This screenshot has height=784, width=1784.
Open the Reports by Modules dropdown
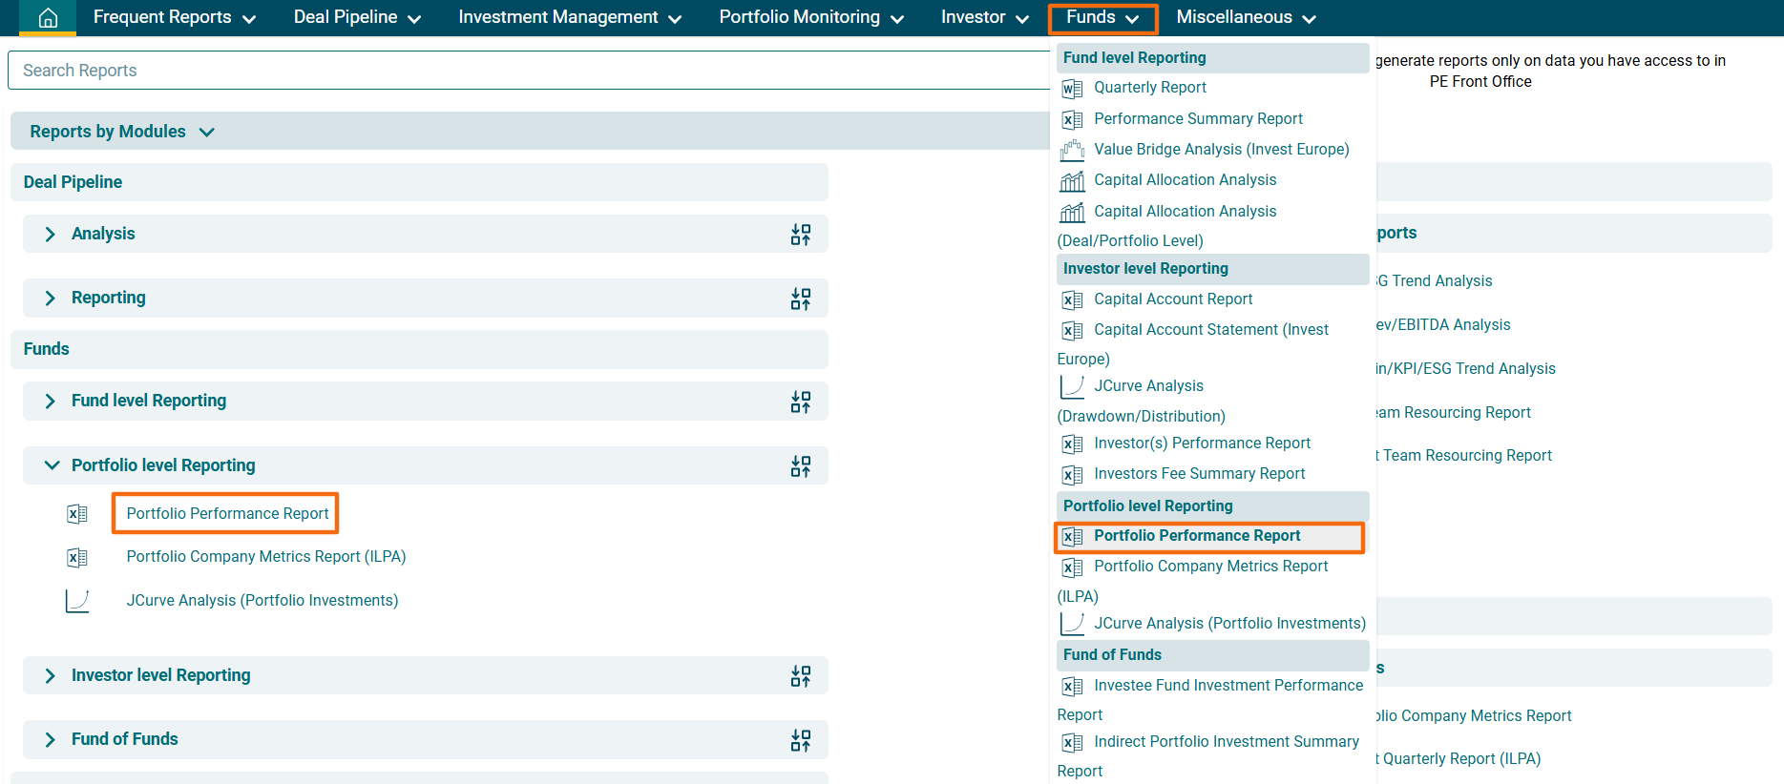121,132
